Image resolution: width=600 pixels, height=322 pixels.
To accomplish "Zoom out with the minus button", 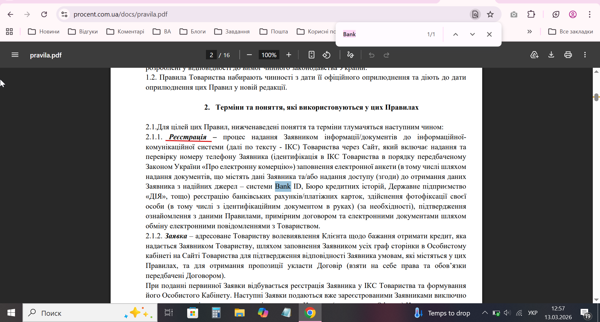I will pyautogui.click(x=249, y=55).
